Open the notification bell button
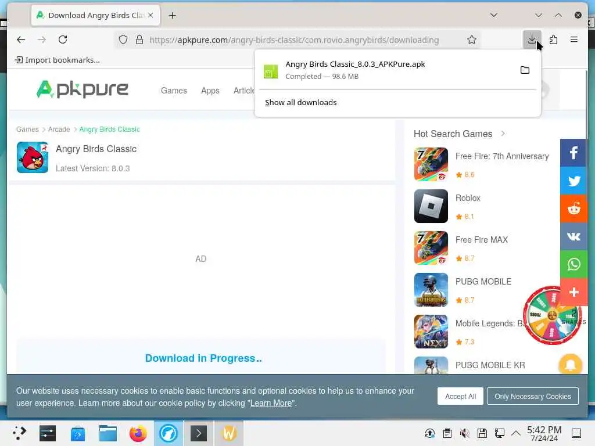595x446 pixels. tap(571, 365)
